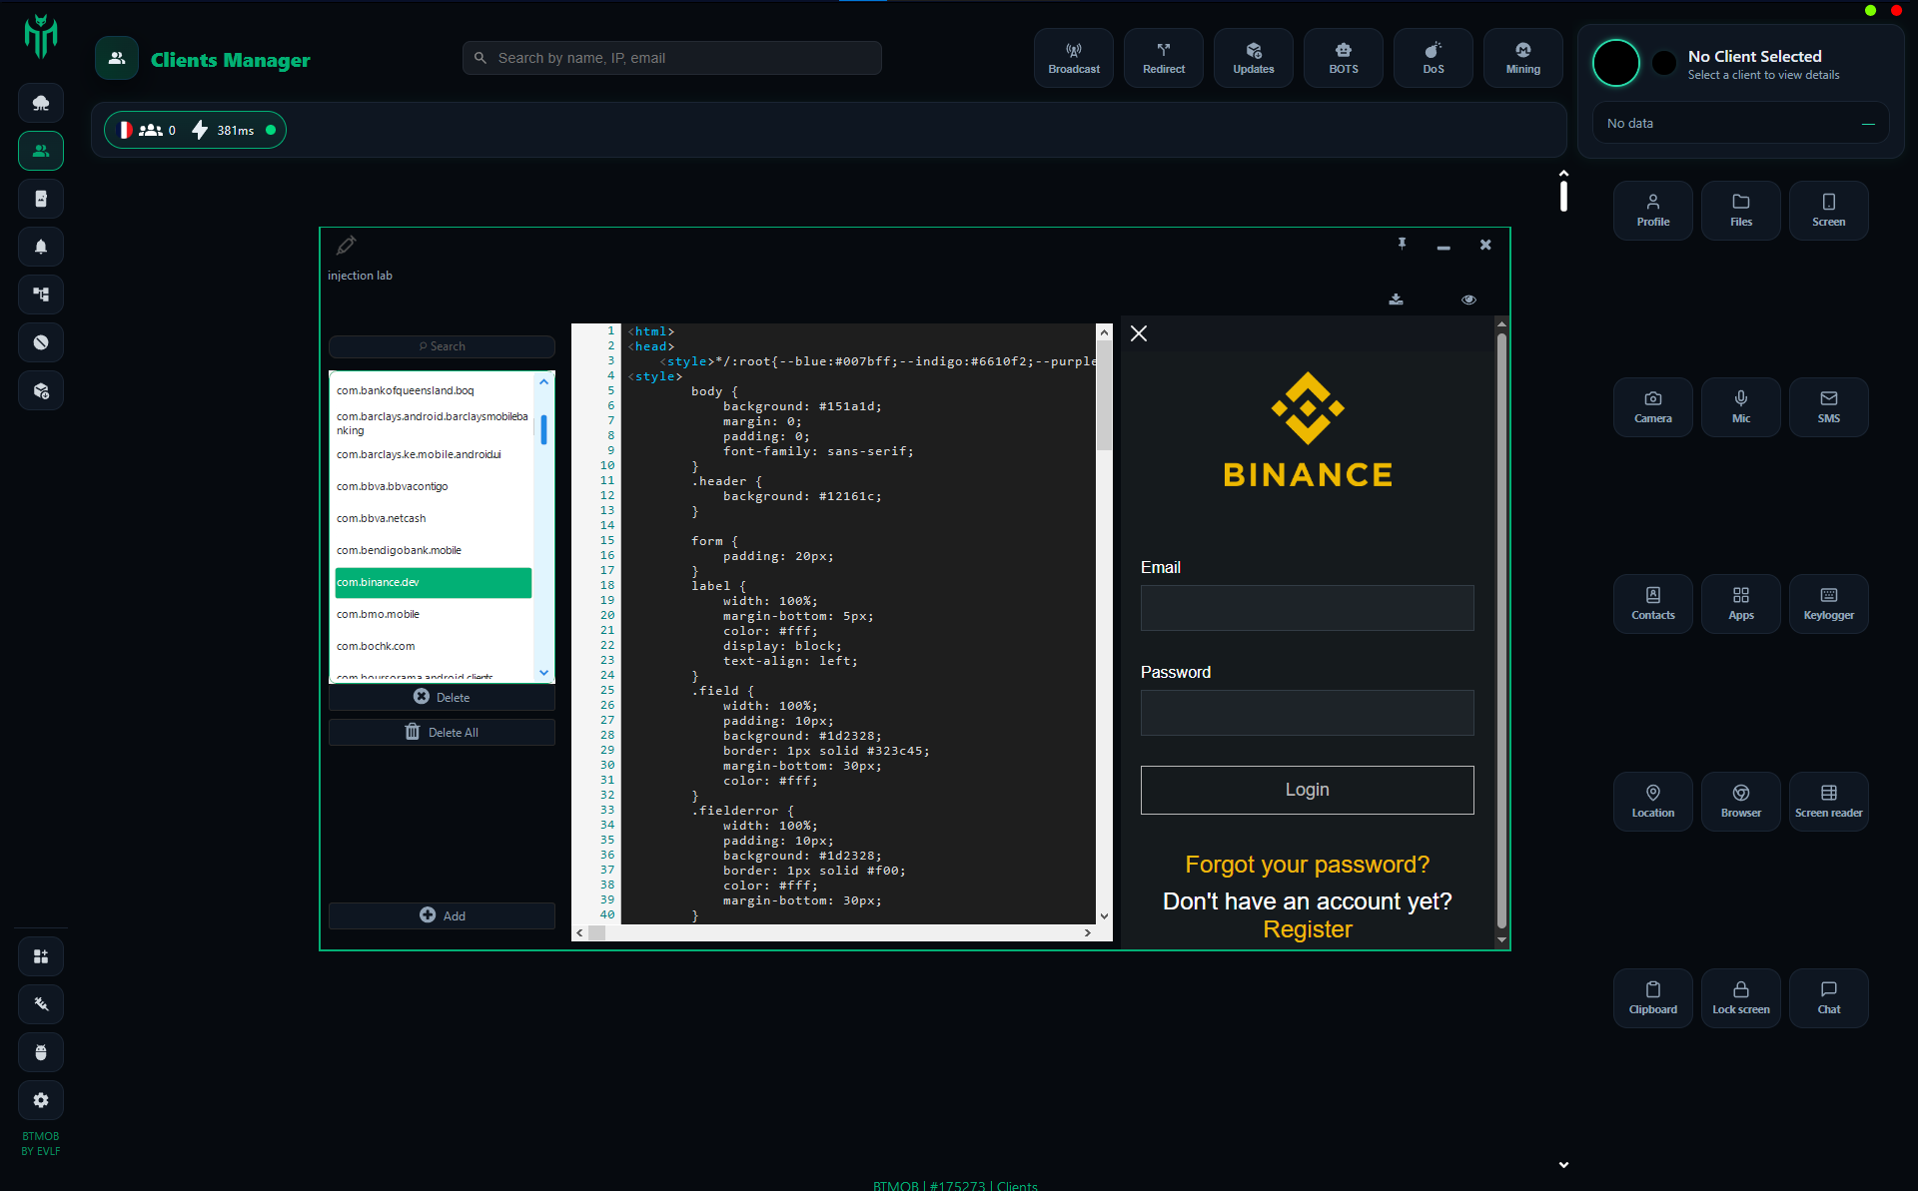Viewport: 1918px width, 1191px height.
Task: Toggle the dark circle next to avatar
Action: point(1664,63)
